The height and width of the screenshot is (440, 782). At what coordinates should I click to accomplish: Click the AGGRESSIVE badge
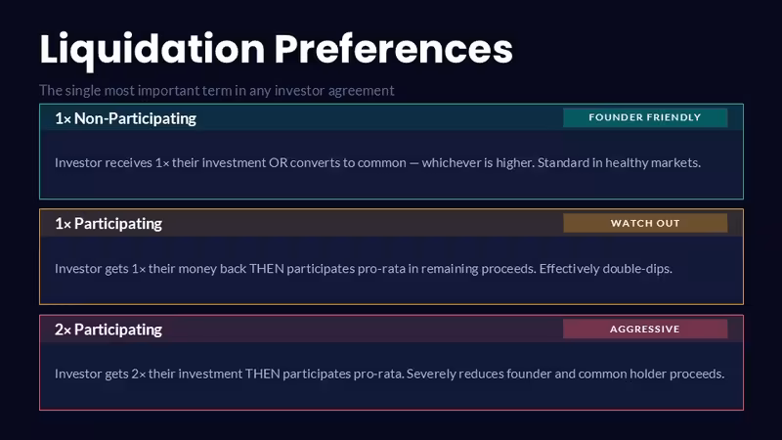tap(645, 329)
